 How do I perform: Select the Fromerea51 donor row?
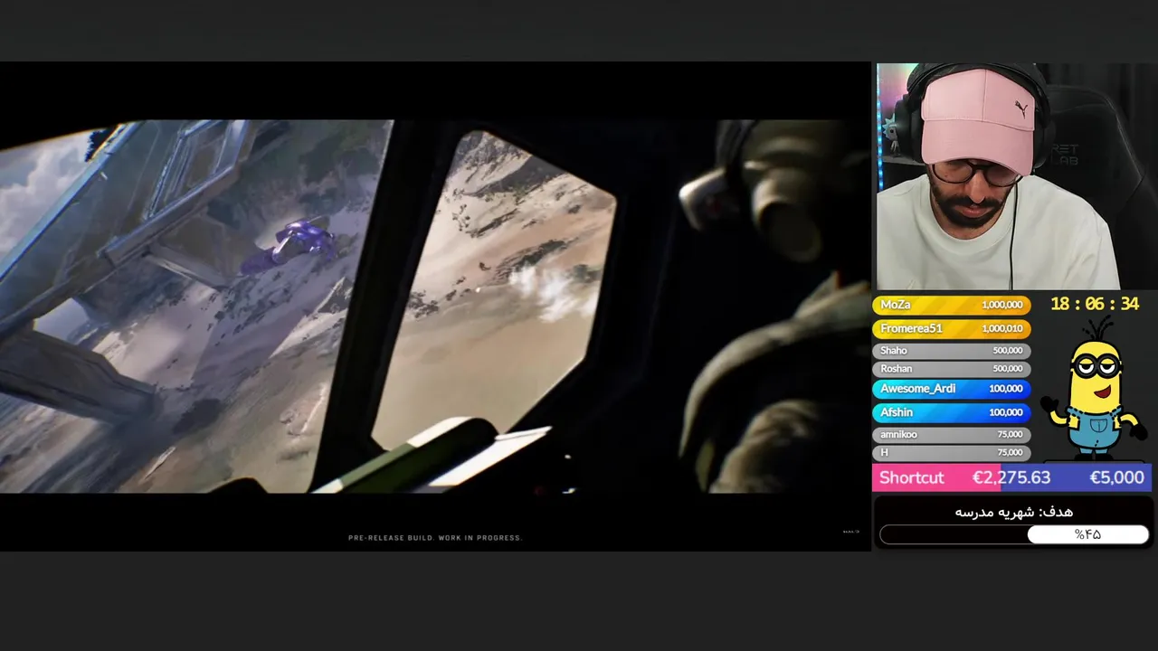click(x=952, y=329)
